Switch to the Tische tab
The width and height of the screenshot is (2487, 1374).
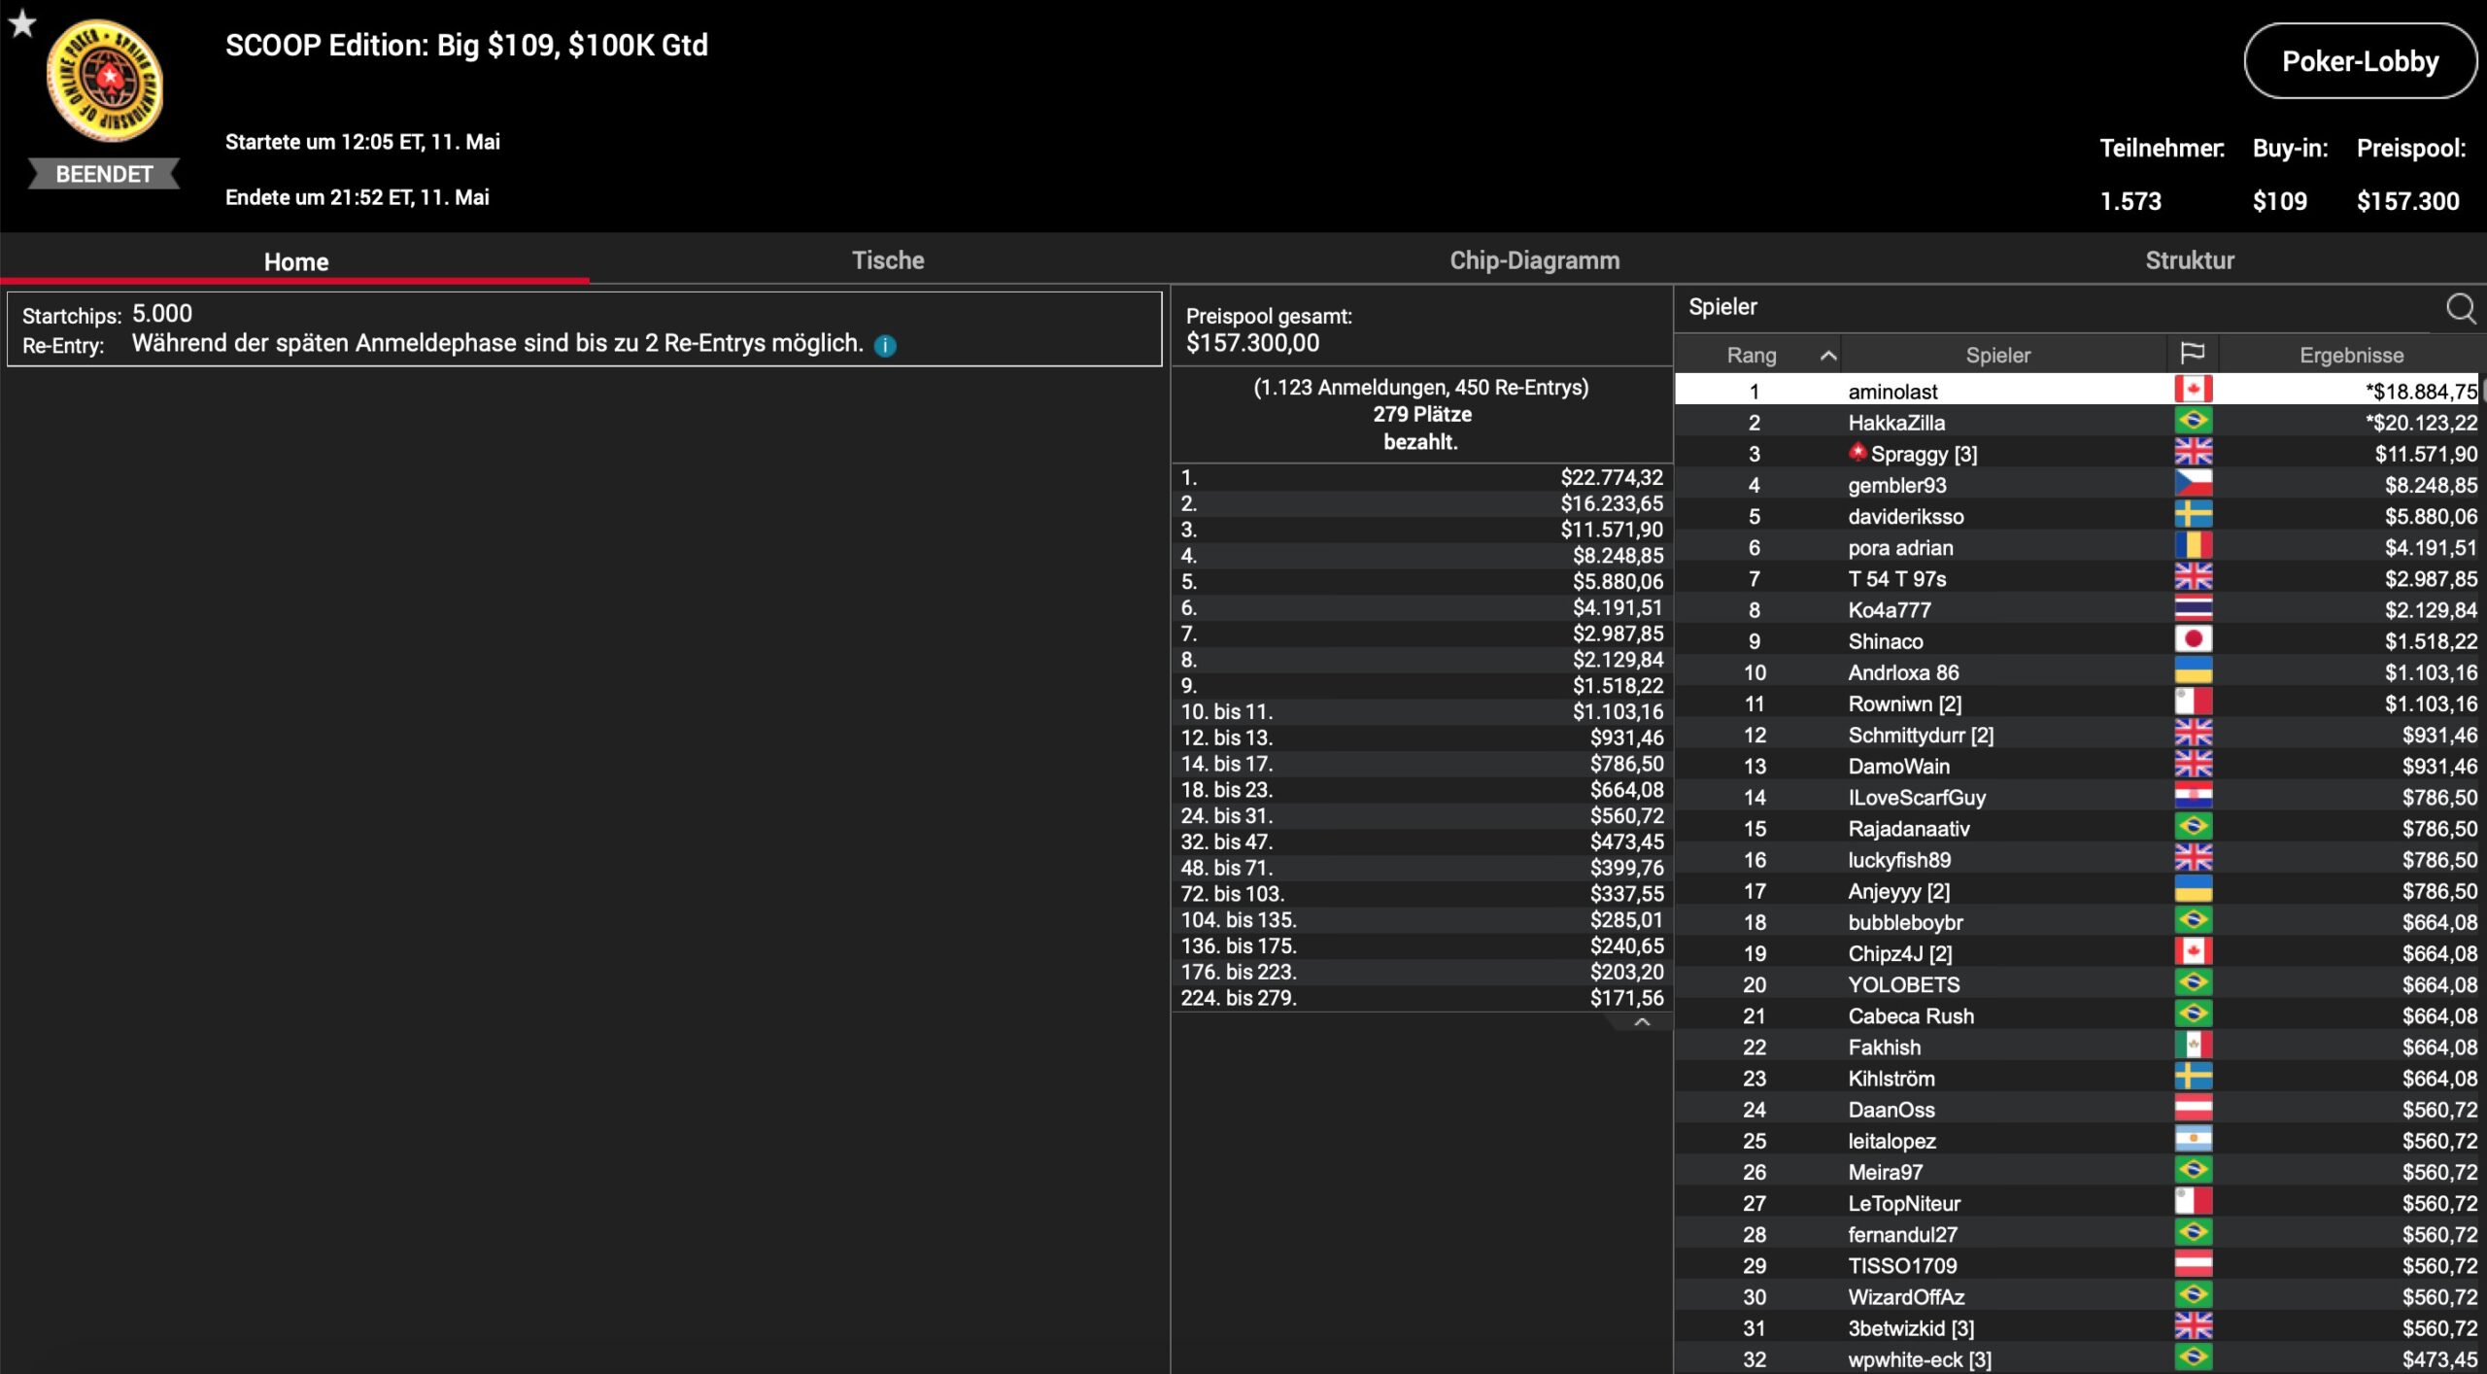[x=887, y=260]
